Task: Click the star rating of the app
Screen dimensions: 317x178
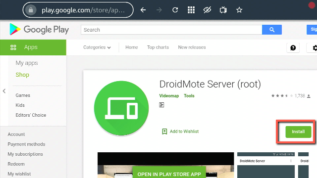Action: pyautogui.click(x=282, y=95)
